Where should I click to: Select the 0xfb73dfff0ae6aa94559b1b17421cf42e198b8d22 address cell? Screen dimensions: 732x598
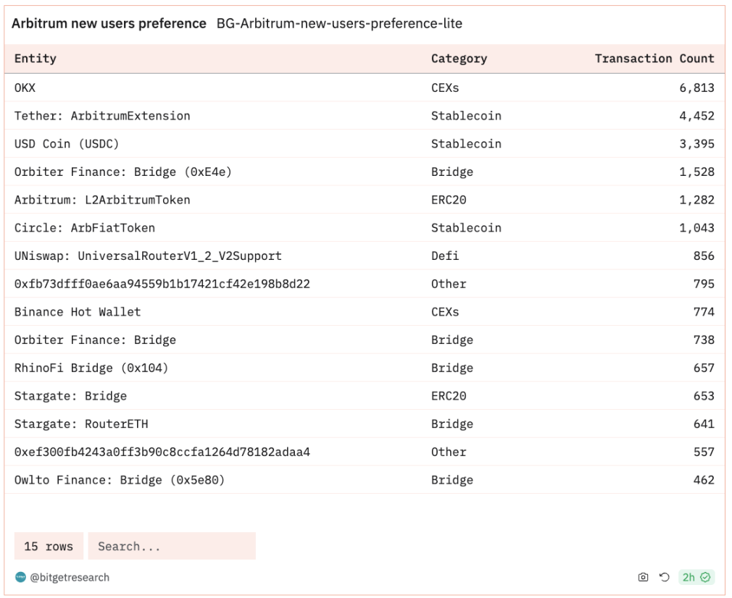coord(162,284)
